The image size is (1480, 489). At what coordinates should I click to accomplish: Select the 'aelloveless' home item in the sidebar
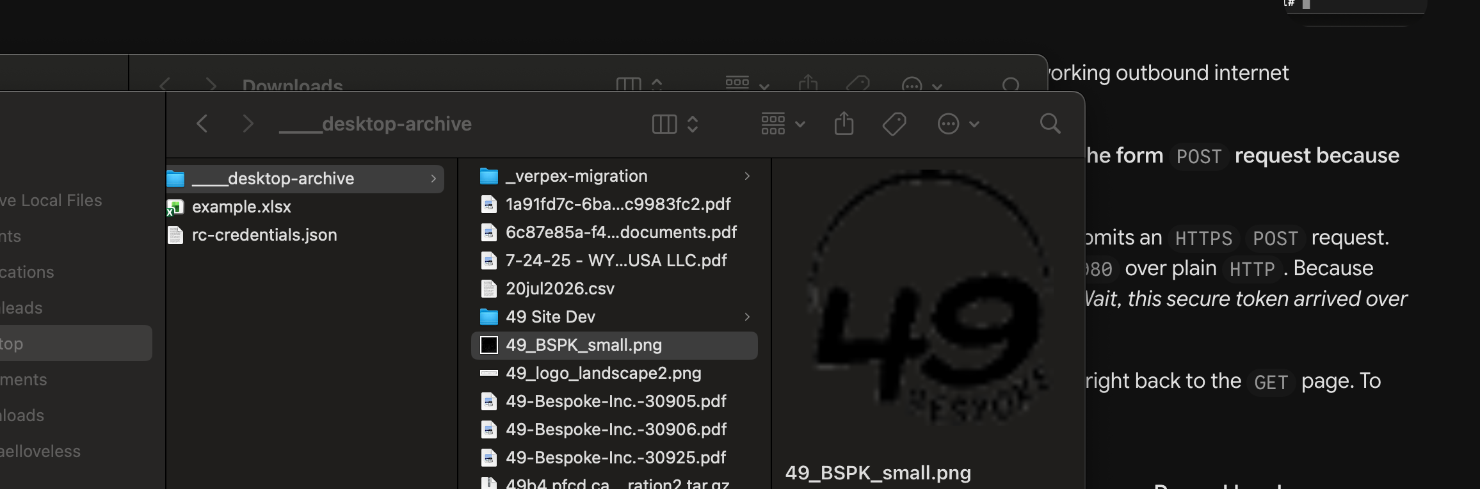coord(40,451)
